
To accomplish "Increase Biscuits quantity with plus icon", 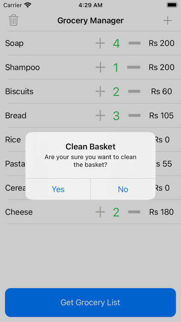I will [100, 92].
